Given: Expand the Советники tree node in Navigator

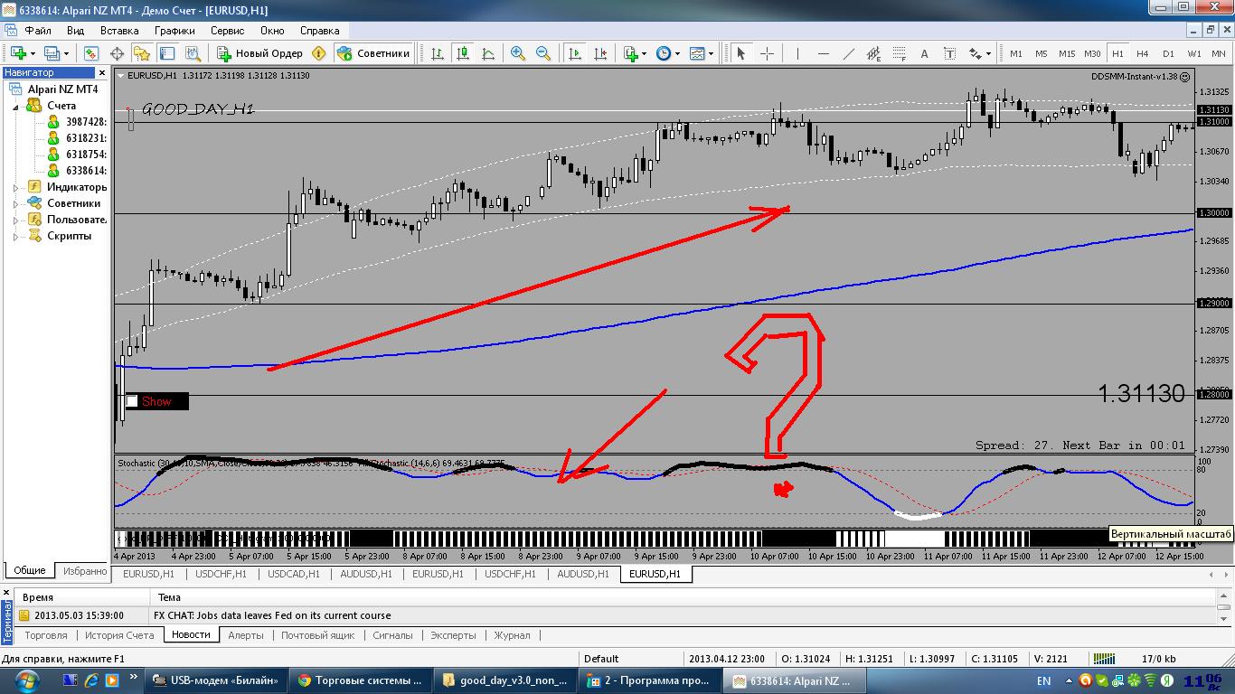Looking at the screenshot, I should (x=15, y=204).
